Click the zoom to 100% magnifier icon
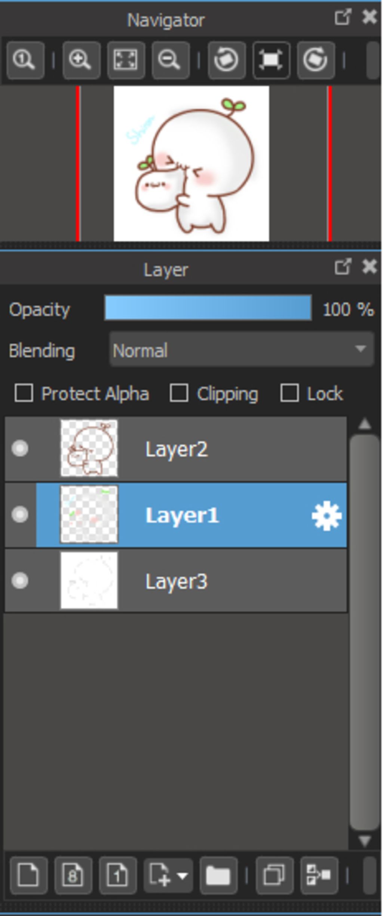Screen dimensions: 383x916 25,60
